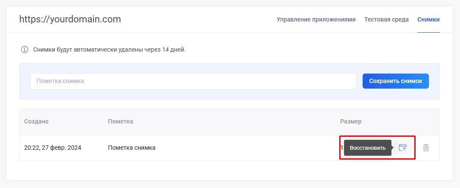Select the Снимки tab

click(x=428, y=19)
